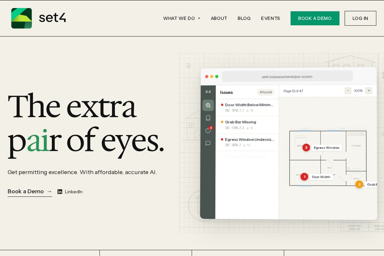384x256 pixels.
Task: Click the Page 12 of 47 label
Action: pyautogui.click(x=293, y=91)
